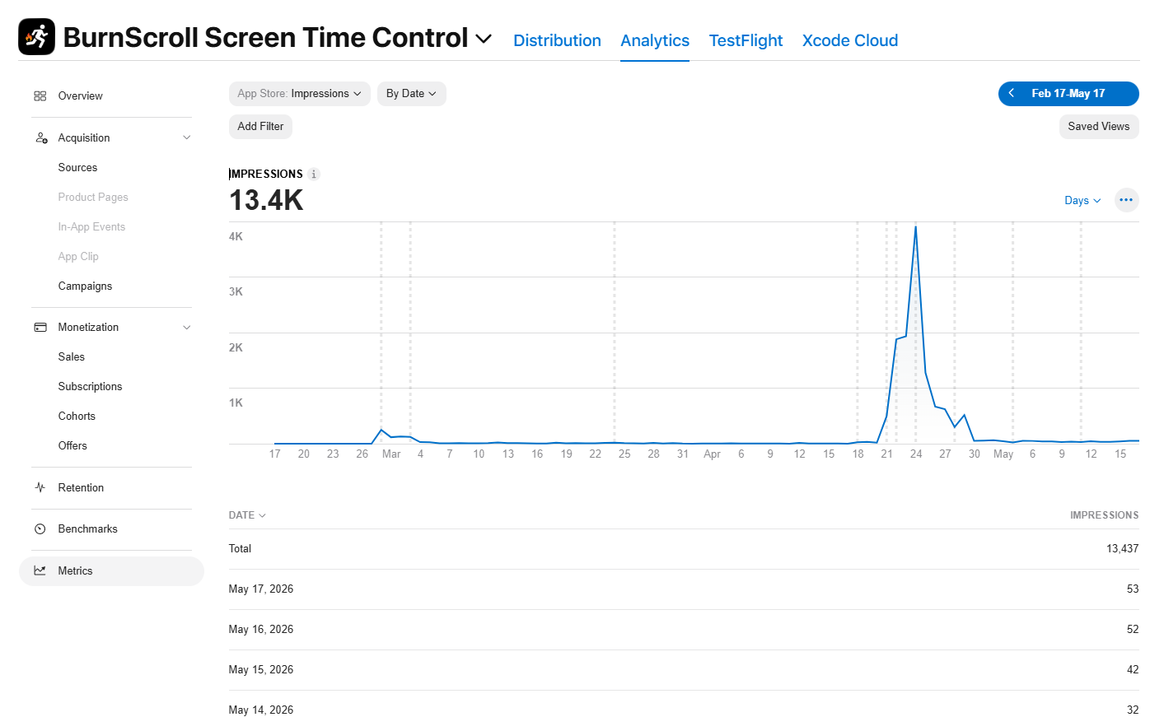The image size is (1150, 717).
Task: Open the By Date dropdown
Action: point(412,94)
